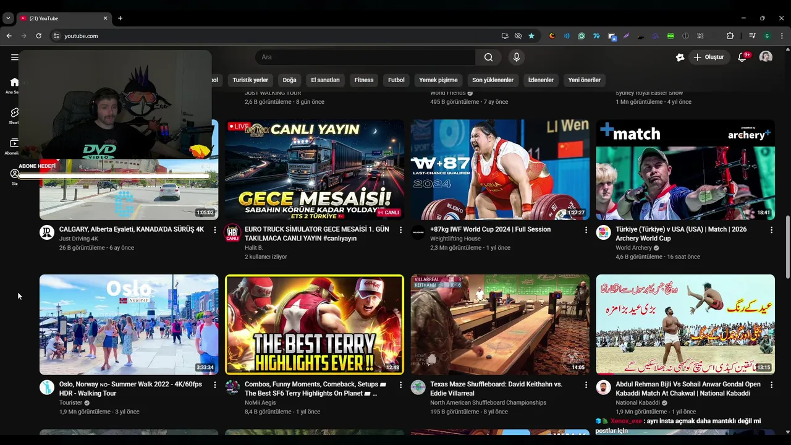This screenshot has width=791, height=445.
Task: Click the 'Oluştur' create button
Action: coord(709,57)
